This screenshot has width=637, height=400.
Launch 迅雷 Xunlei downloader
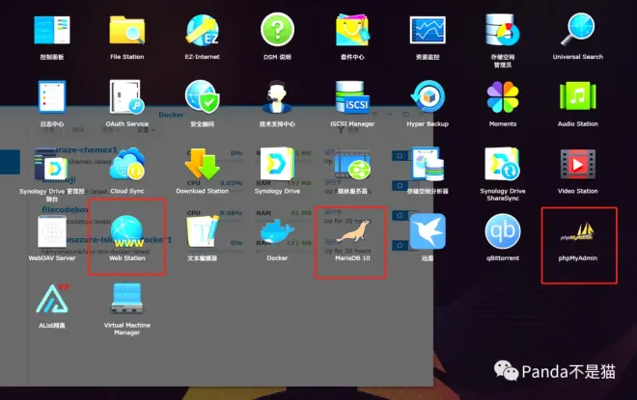click(428, 231)
